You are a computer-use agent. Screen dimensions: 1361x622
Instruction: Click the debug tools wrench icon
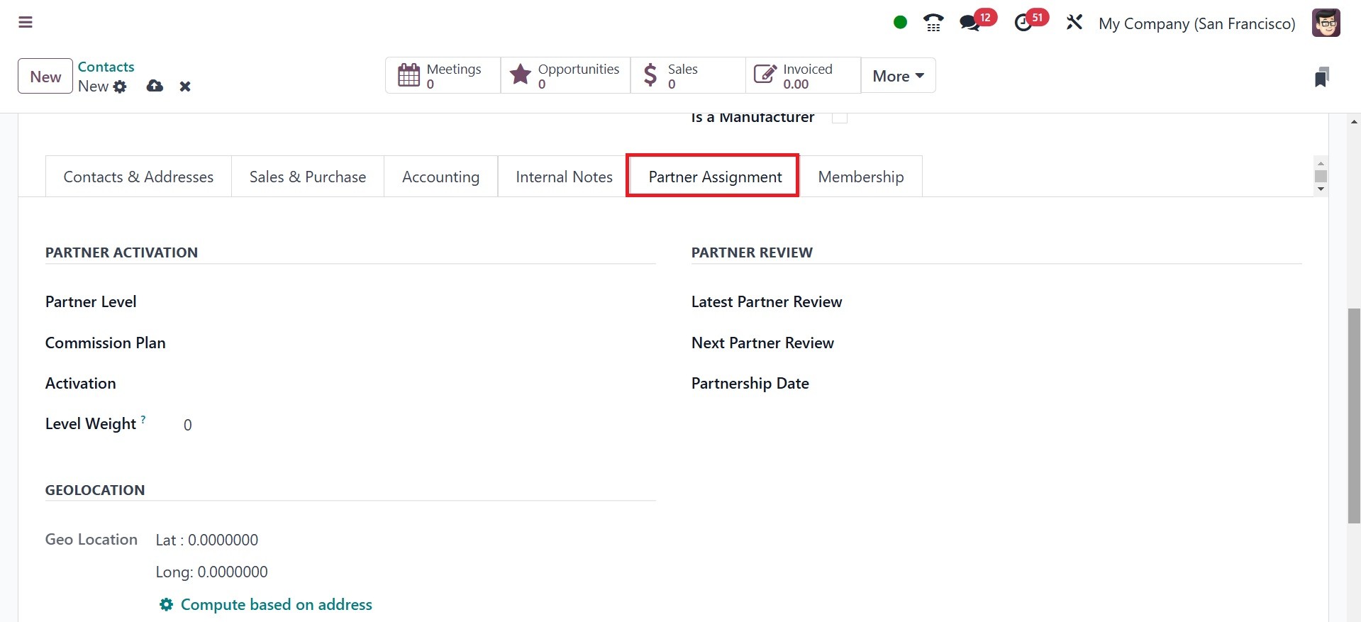pos(1074,23)
